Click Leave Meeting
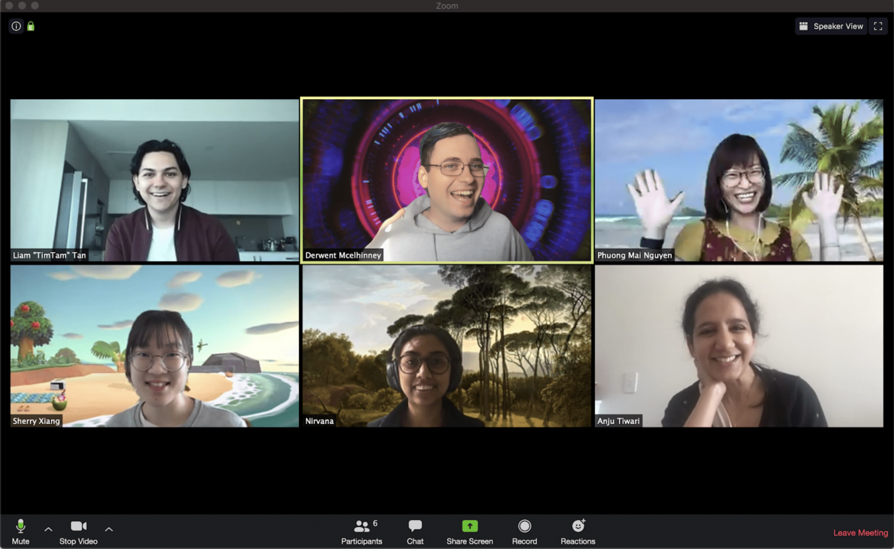 (x=860, y=533)
